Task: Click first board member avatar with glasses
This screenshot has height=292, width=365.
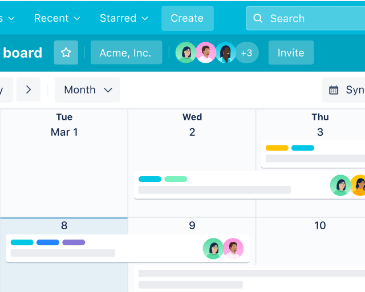Action: tap(186, 52)
